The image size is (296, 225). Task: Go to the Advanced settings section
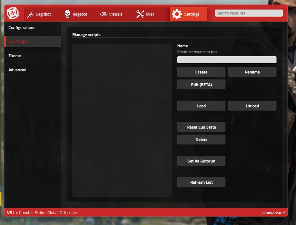coord(17,70)
